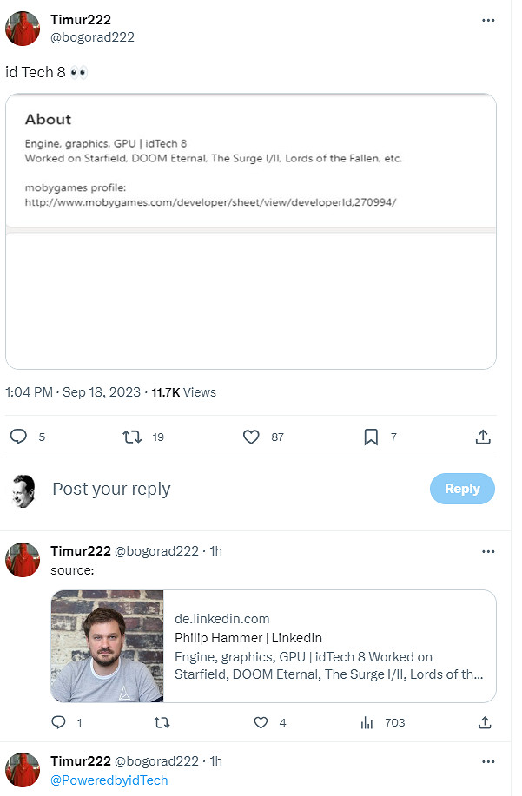Retweet the source reply tweet
The image size is (522, 796).
pyautogui.click(x=161, y=722)
